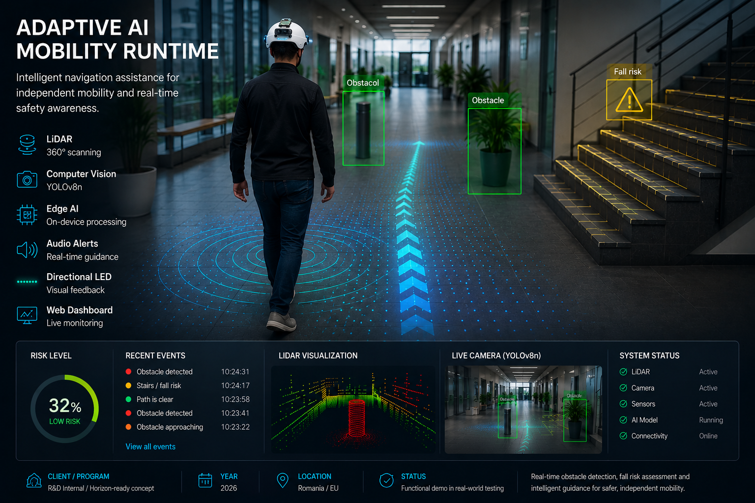Click the YOLOv8n text under Computer Vision
The width and height of the screenshot is (755, 503).
tap(64, 187)
